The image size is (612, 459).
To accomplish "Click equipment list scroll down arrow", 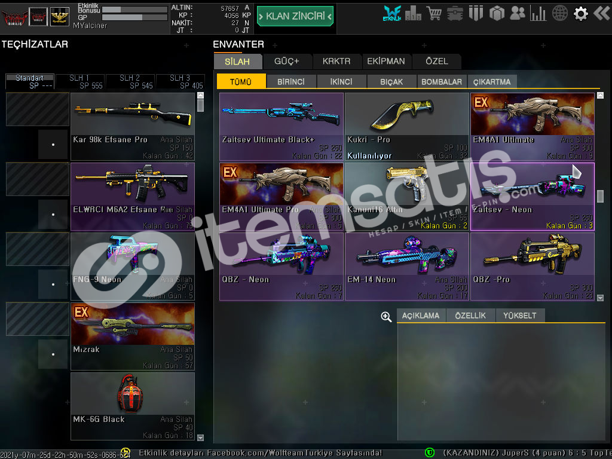I will pyautogui.click(x=201, y=437).
